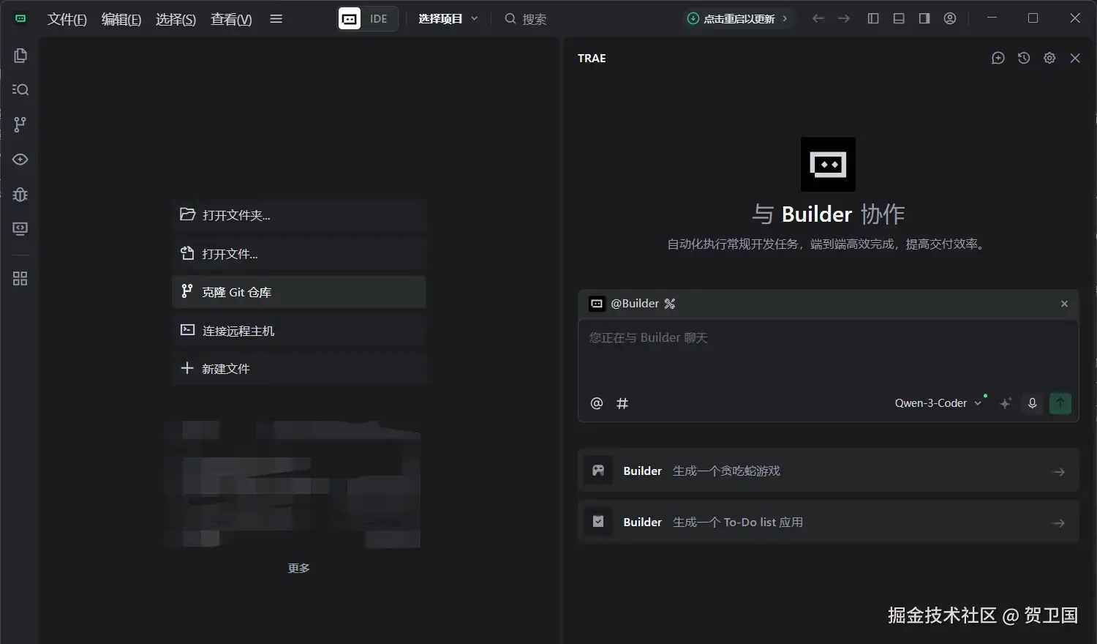Expand the 选择项目 dropdown
The height and width of the screenshot is (644, 1097).
[x=448, y=19]
